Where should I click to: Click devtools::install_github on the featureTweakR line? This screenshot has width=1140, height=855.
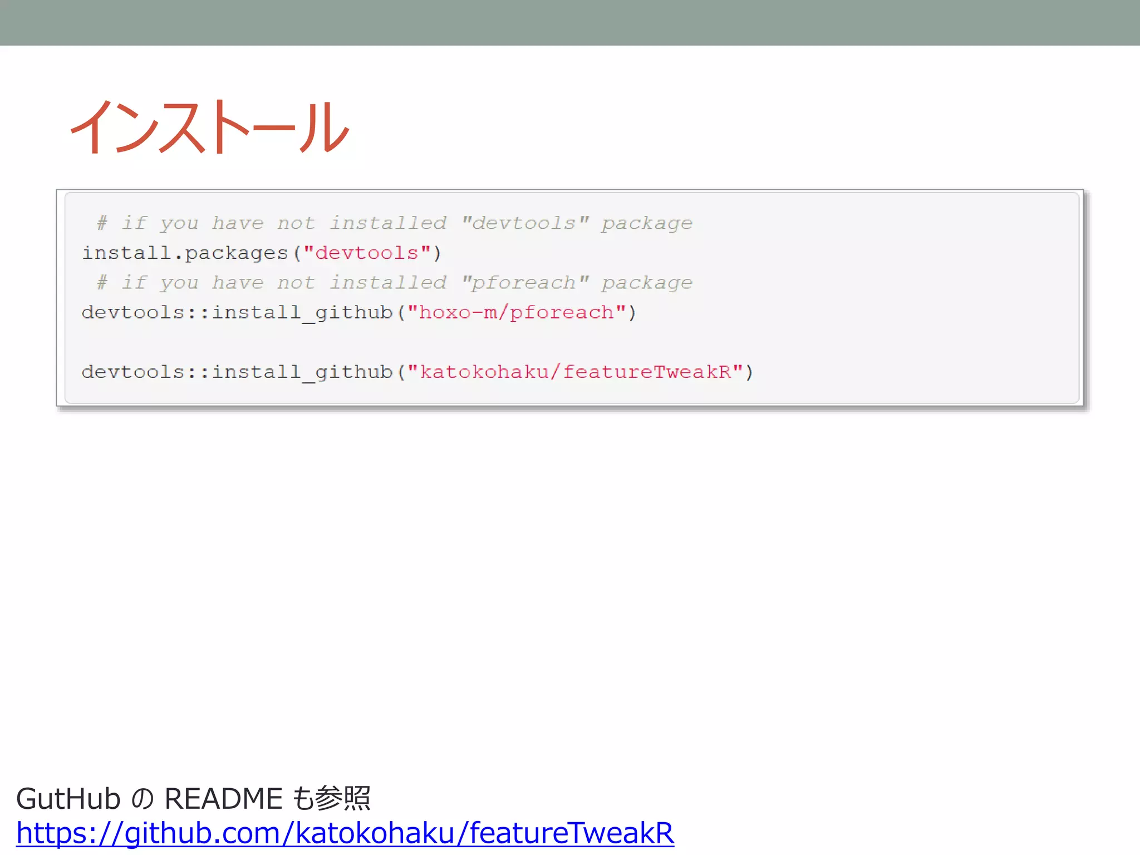pos(237,372)
